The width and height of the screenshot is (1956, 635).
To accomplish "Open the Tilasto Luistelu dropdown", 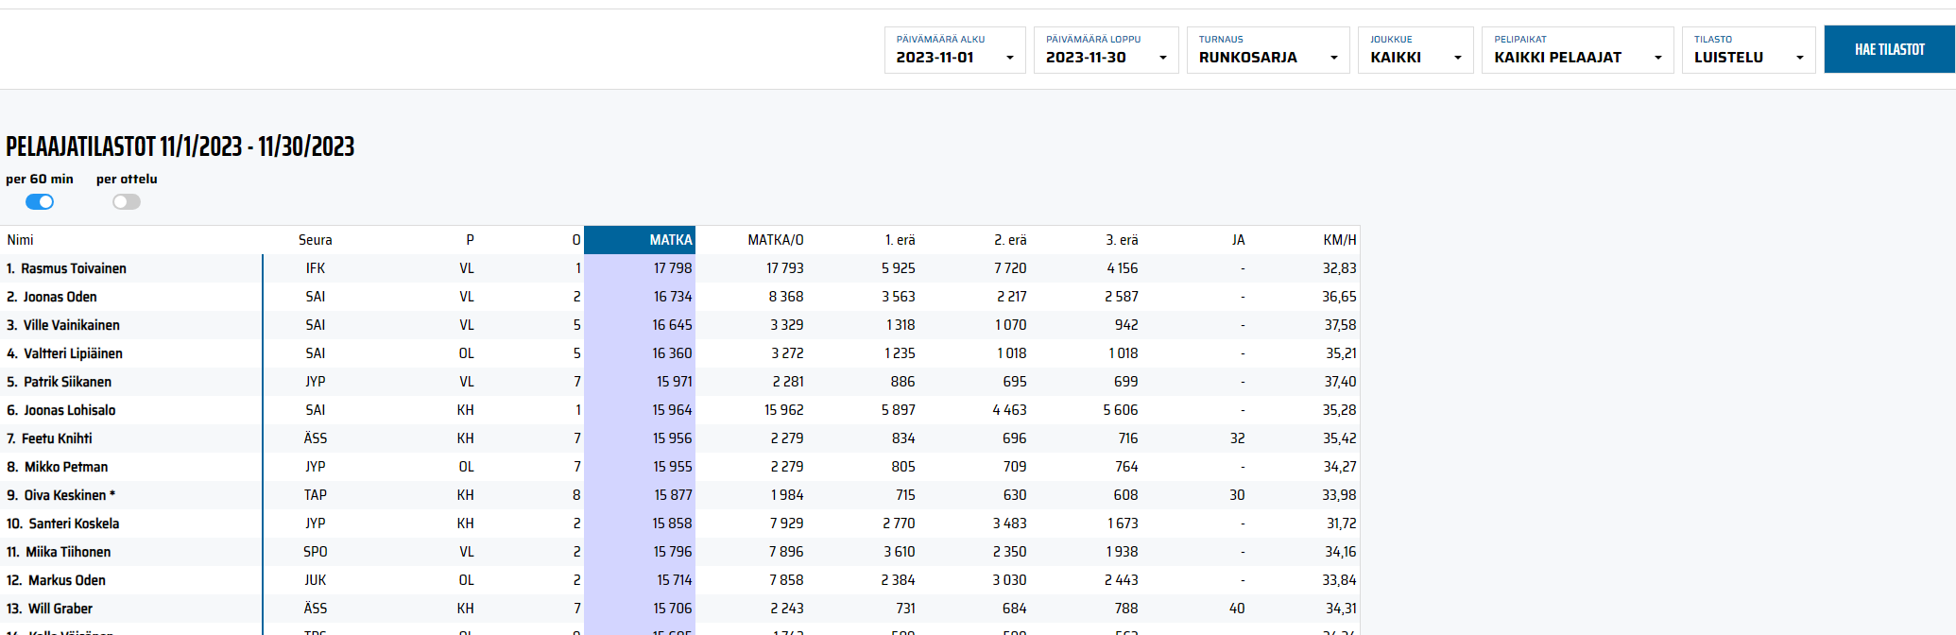I will pyautogui.click(x=1748, y=50).
